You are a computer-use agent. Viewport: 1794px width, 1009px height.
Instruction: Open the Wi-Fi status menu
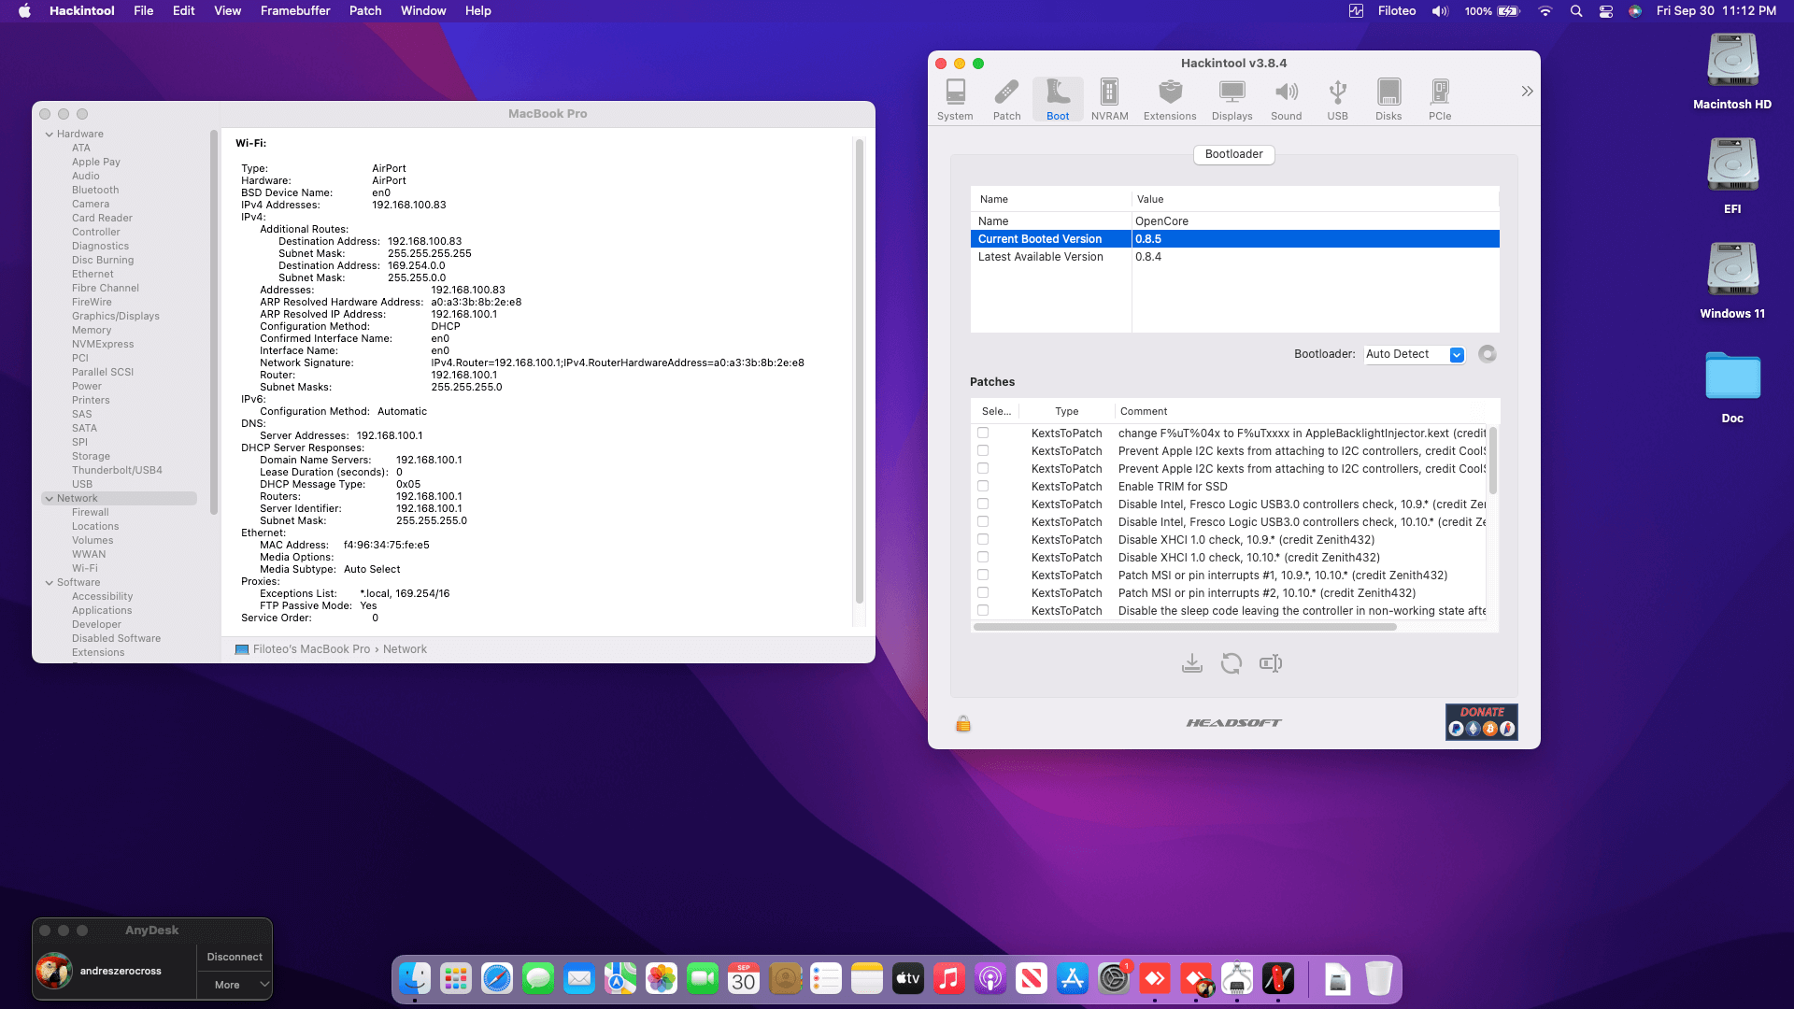(1545, 11)
